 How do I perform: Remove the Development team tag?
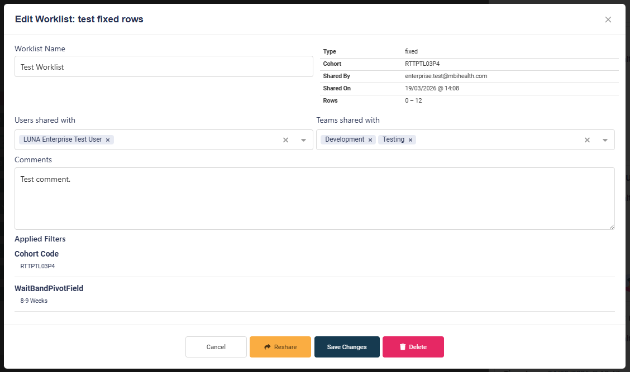370,139
